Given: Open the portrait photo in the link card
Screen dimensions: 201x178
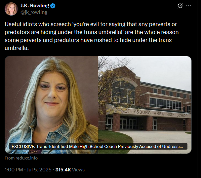Looking at the screenshot, I should pyautogui.click(x=51, y=105).
